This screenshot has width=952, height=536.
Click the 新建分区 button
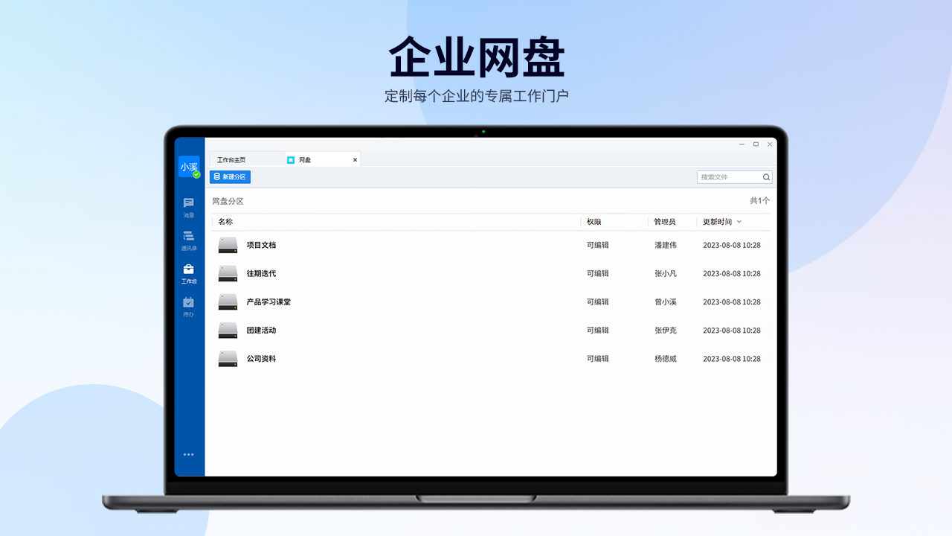pyautogui.click(x=229, y=176)
